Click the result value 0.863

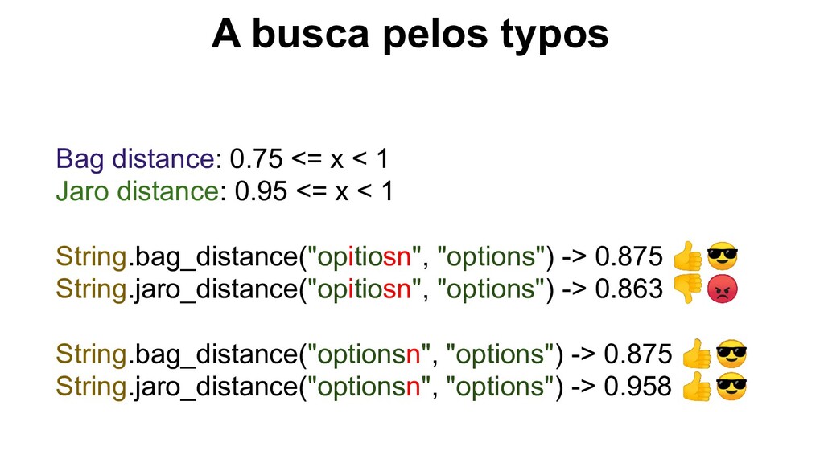pos(628,289)
